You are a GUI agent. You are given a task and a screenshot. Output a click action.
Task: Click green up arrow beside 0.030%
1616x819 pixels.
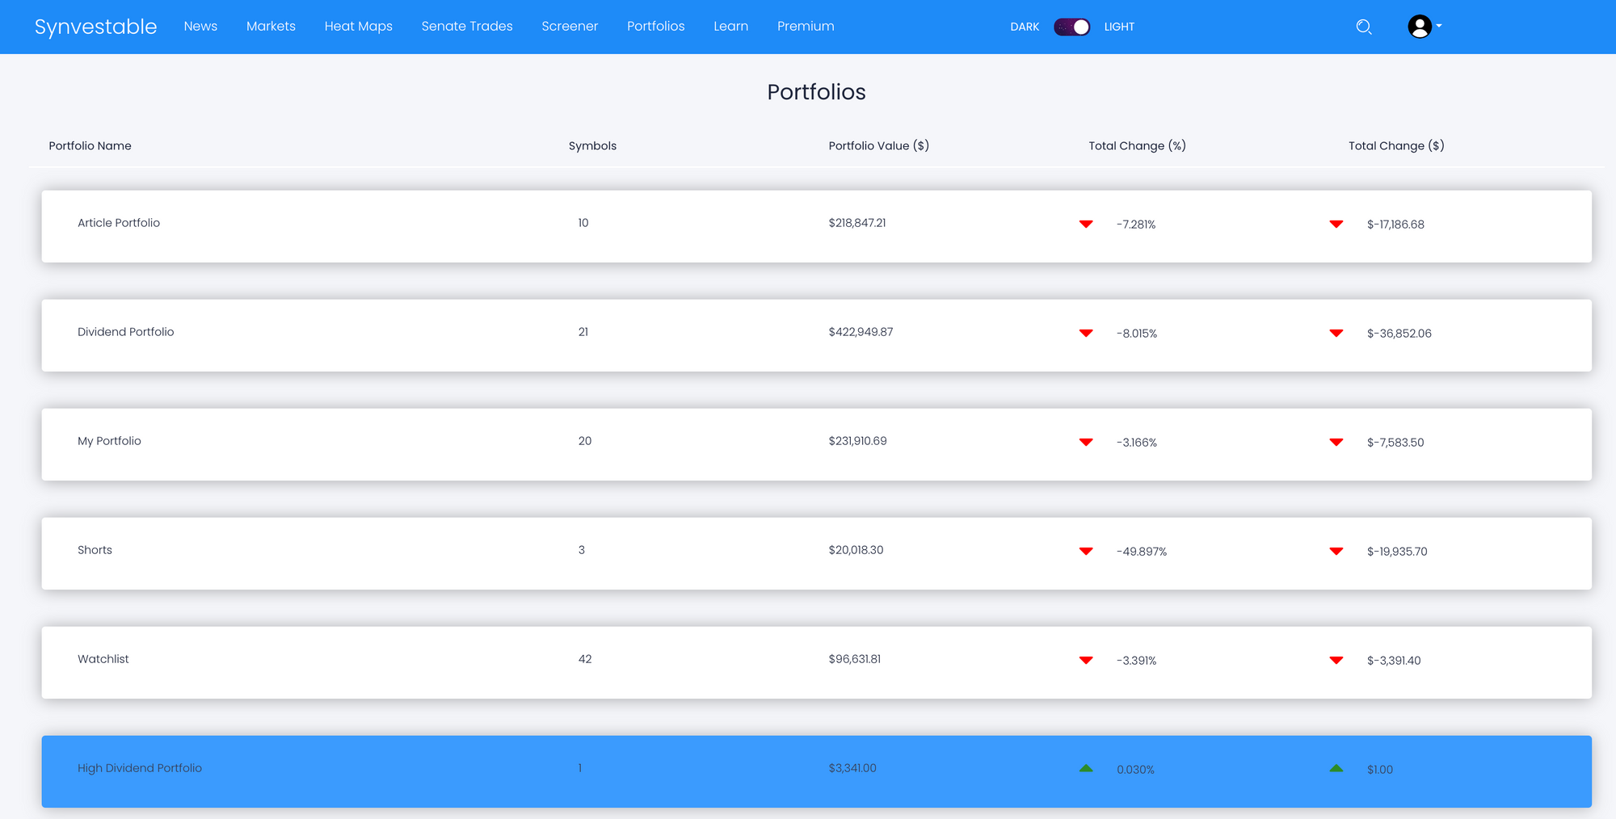[1086, 768]
